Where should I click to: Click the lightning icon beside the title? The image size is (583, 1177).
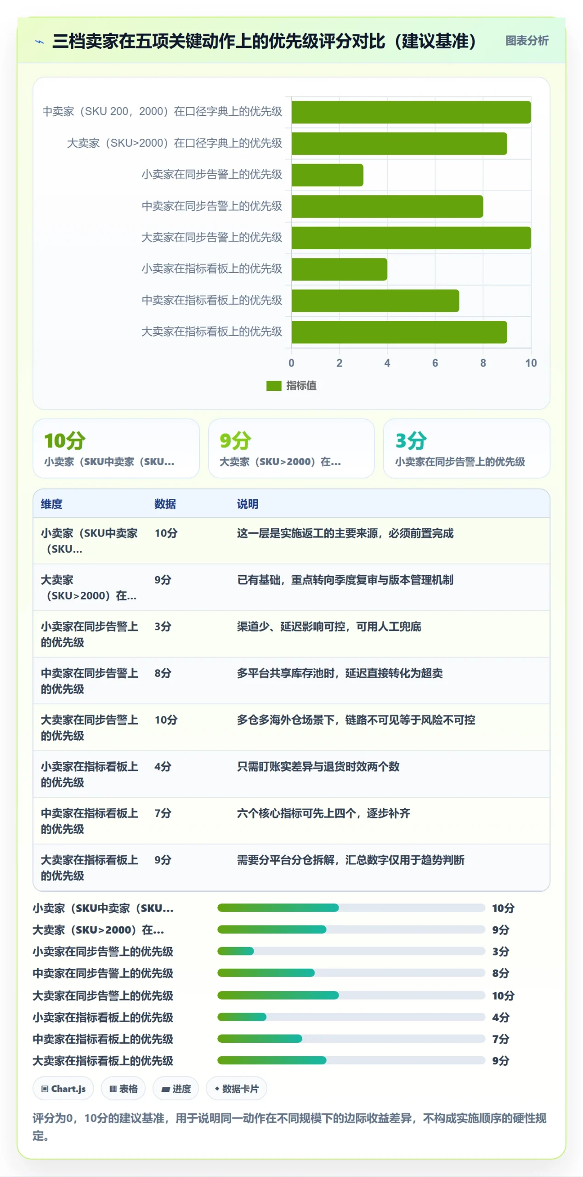coord(40,42)
